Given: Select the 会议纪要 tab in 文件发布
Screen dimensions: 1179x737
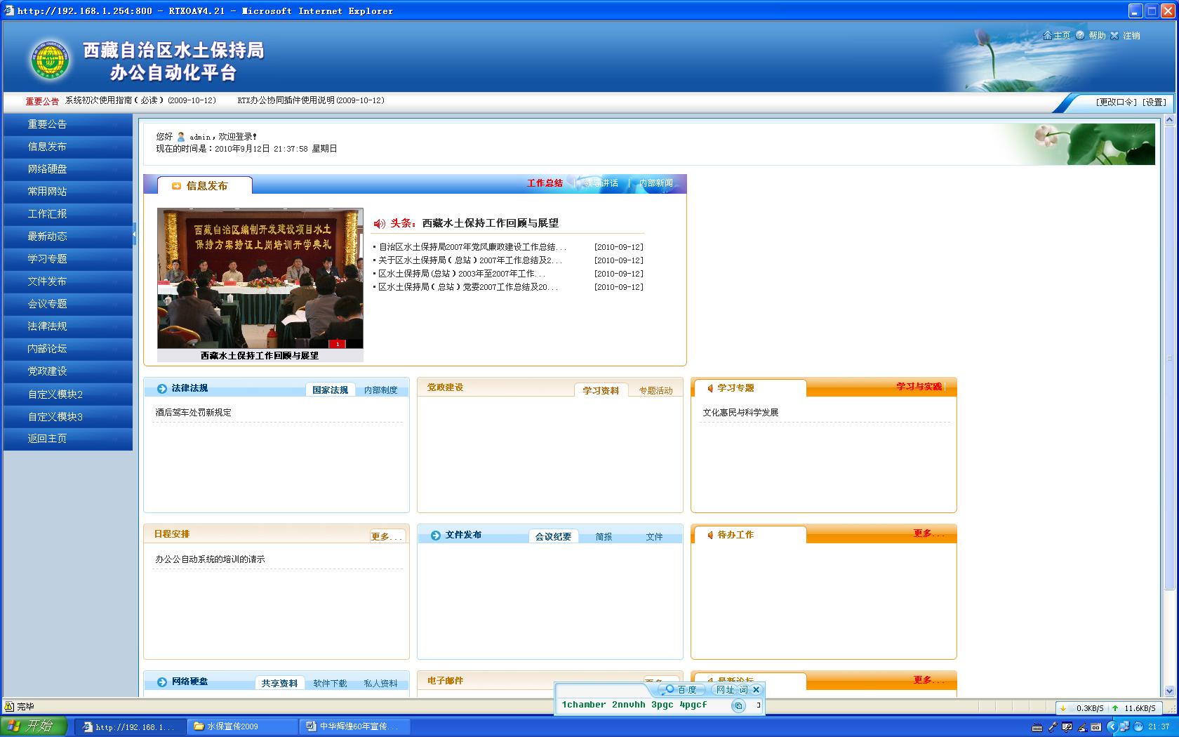Looking at the screenshot, I should coord(553,537).
